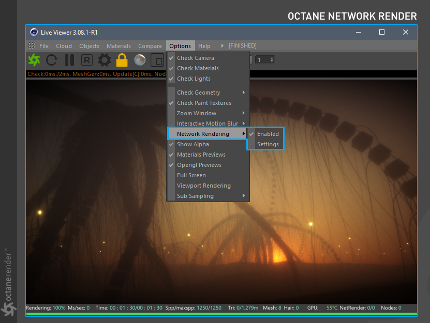Click the clay mode sphere icon

(x=140, y=60)
